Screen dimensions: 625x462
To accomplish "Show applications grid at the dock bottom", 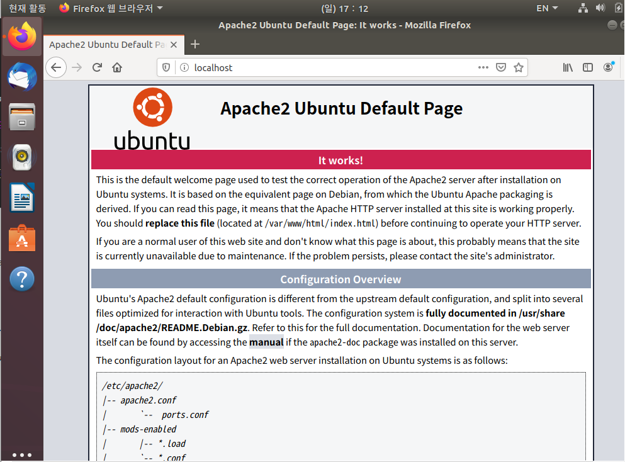I will click(22, 454).
